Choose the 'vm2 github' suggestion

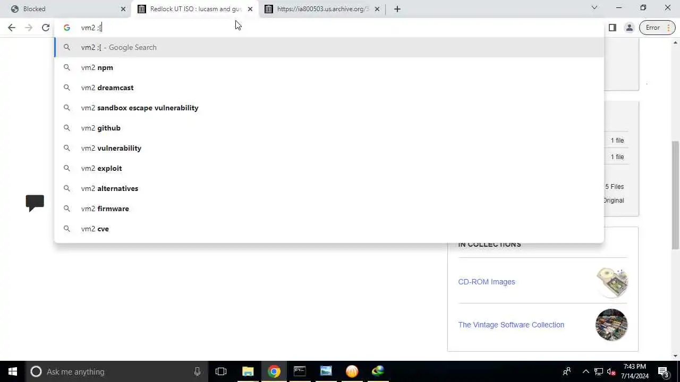point(329,128)
